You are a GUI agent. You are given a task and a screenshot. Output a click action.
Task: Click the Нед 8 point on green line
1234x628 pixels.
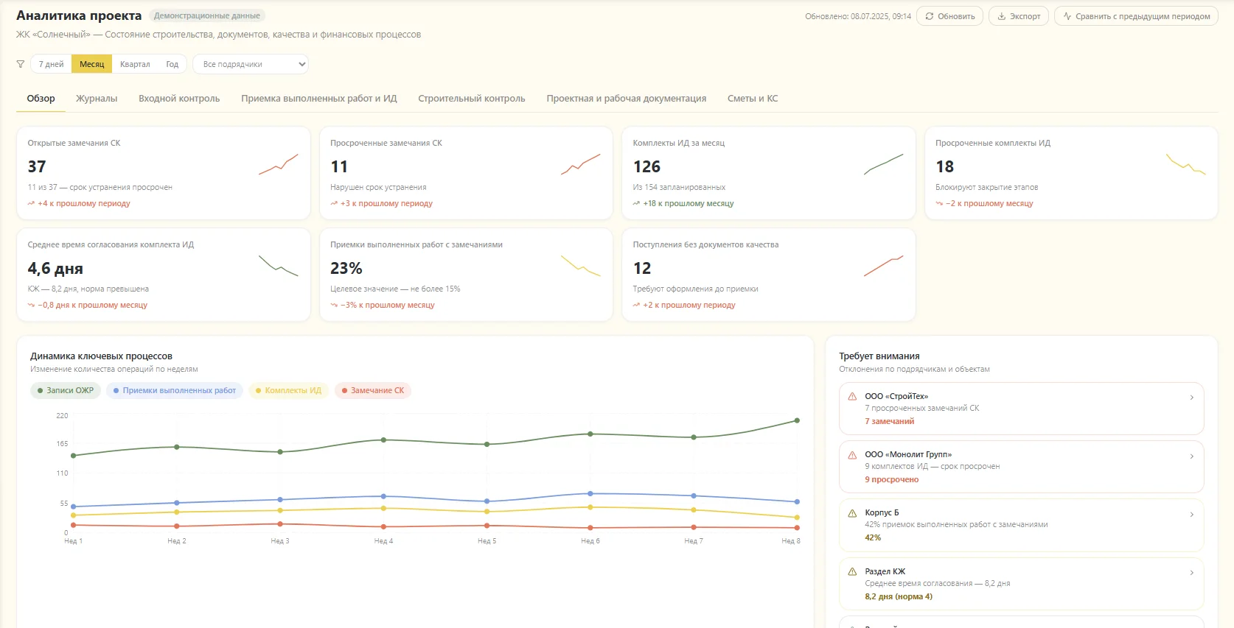coord(797,420)
